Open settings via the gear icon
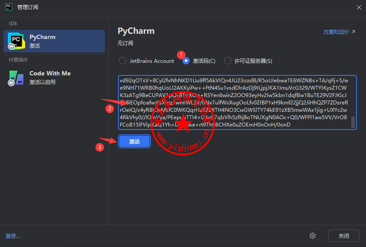Viewport: 366px width, 247px height. 313,236
